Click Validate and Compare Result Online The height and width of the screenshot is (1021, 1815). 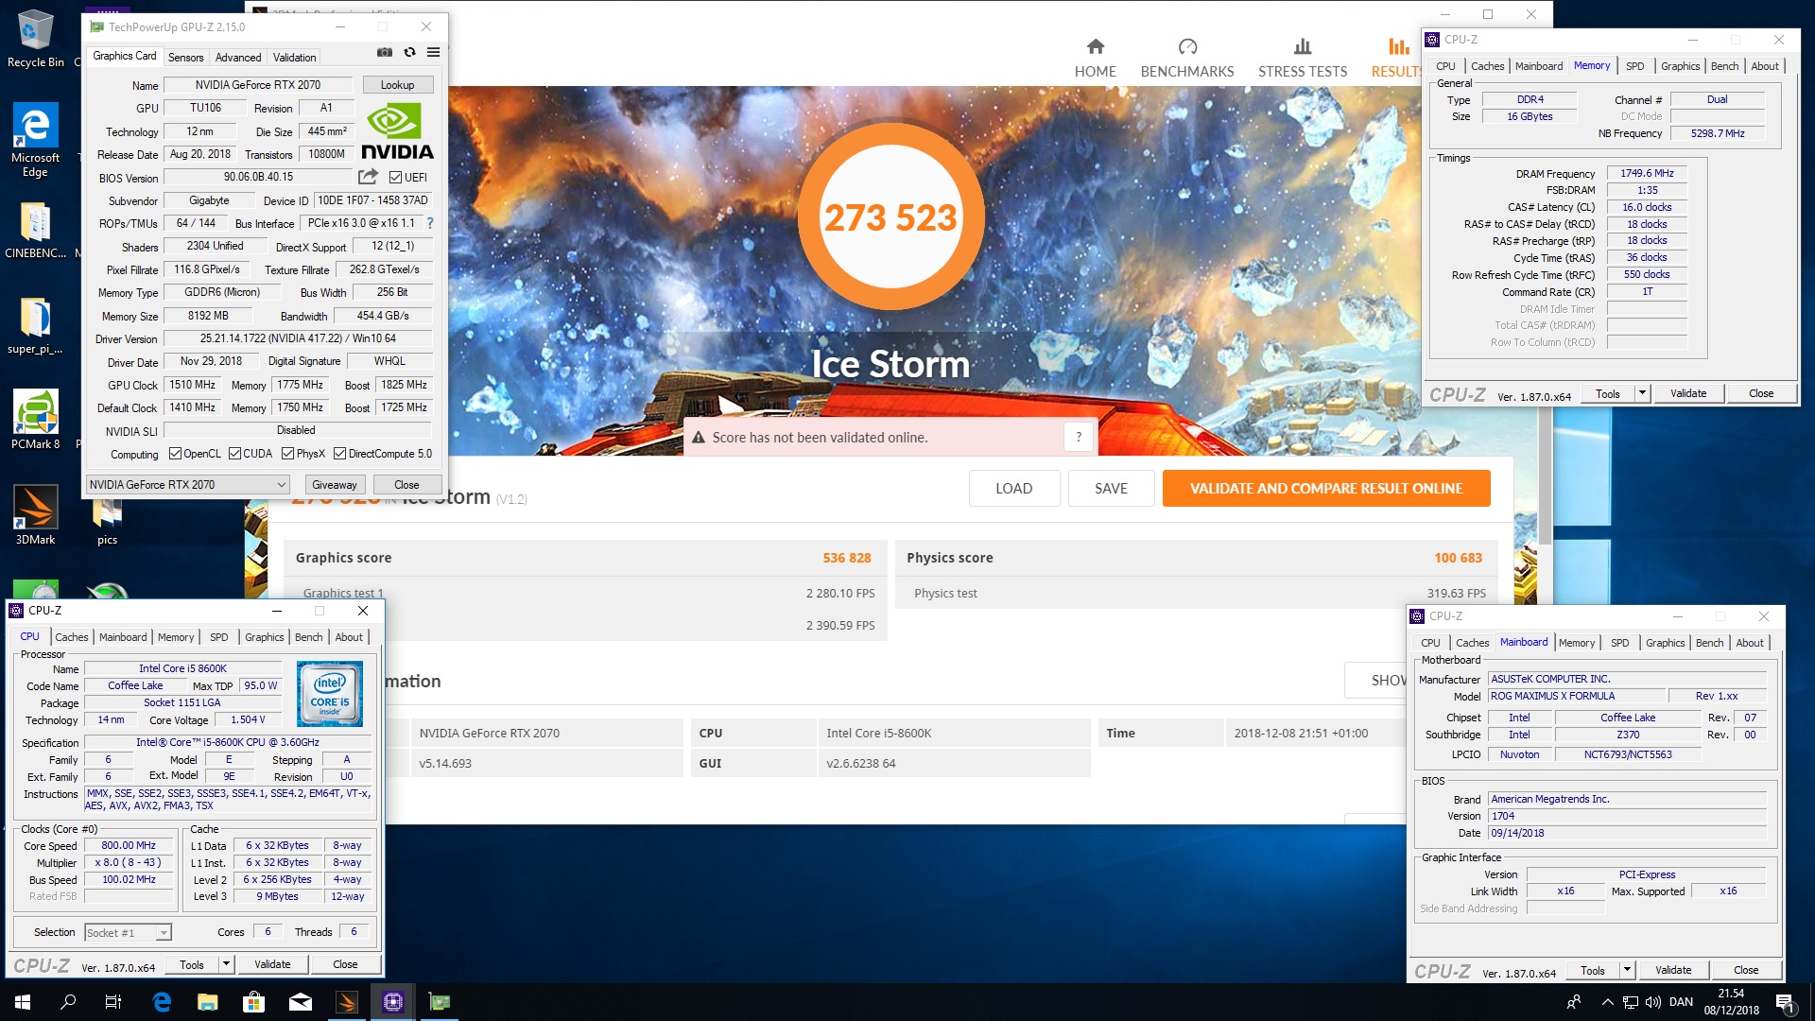(1326, 489)
